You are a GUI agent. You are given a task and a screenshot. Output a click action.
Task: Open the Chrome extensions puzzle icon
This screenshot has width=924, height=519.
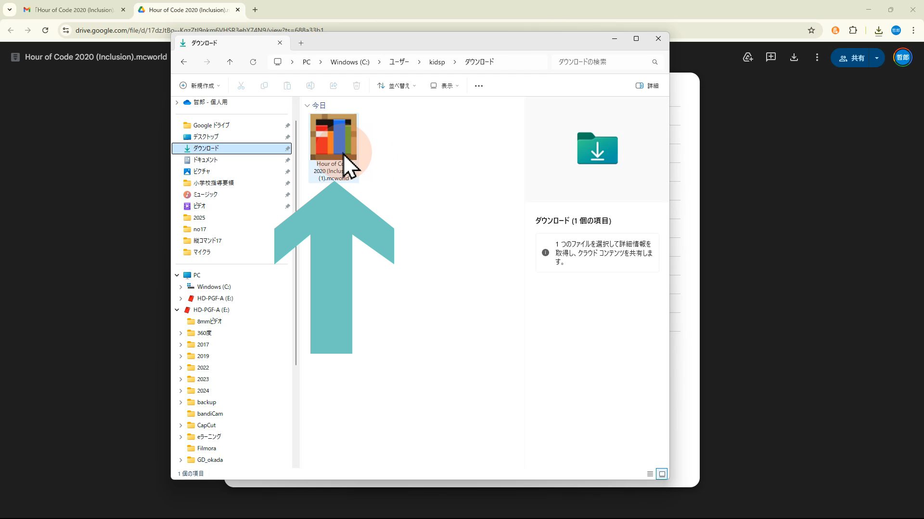pyautogui.click(x=853, y=30)
